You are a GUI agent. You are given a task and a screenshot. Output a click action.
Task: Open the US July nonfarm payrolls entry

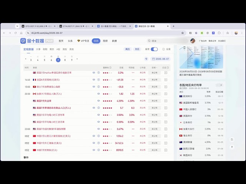click(x=54, y=108)
